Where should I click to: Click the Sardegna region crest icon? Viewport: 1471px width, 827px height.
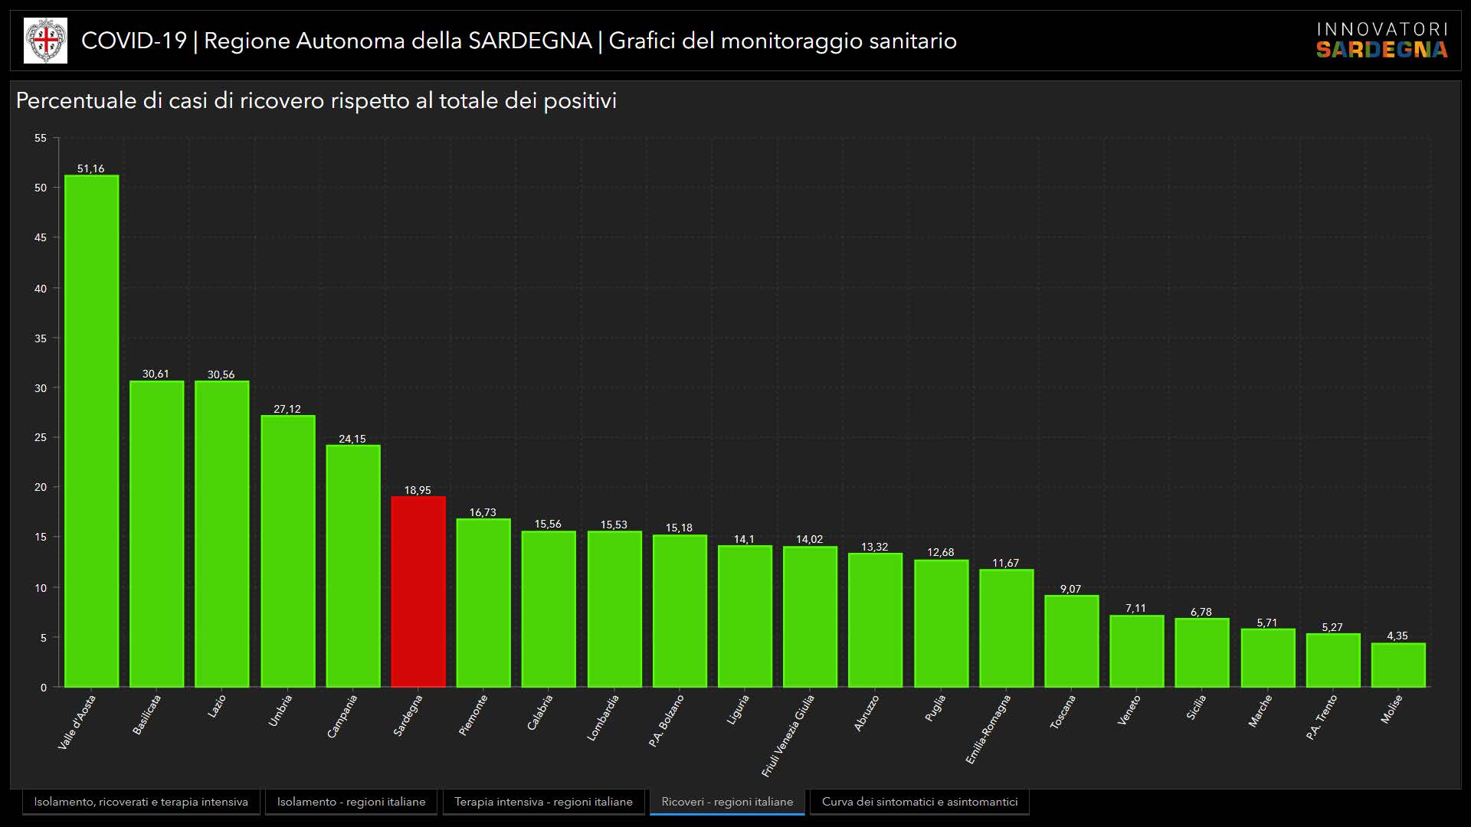coord(46,41)
